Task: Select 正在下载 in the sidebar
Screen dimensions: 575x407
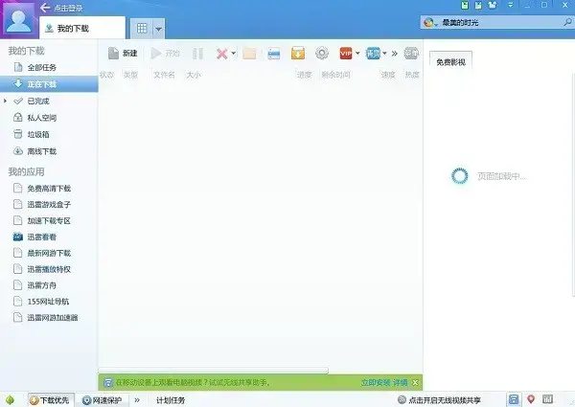Action: [49, 84]
